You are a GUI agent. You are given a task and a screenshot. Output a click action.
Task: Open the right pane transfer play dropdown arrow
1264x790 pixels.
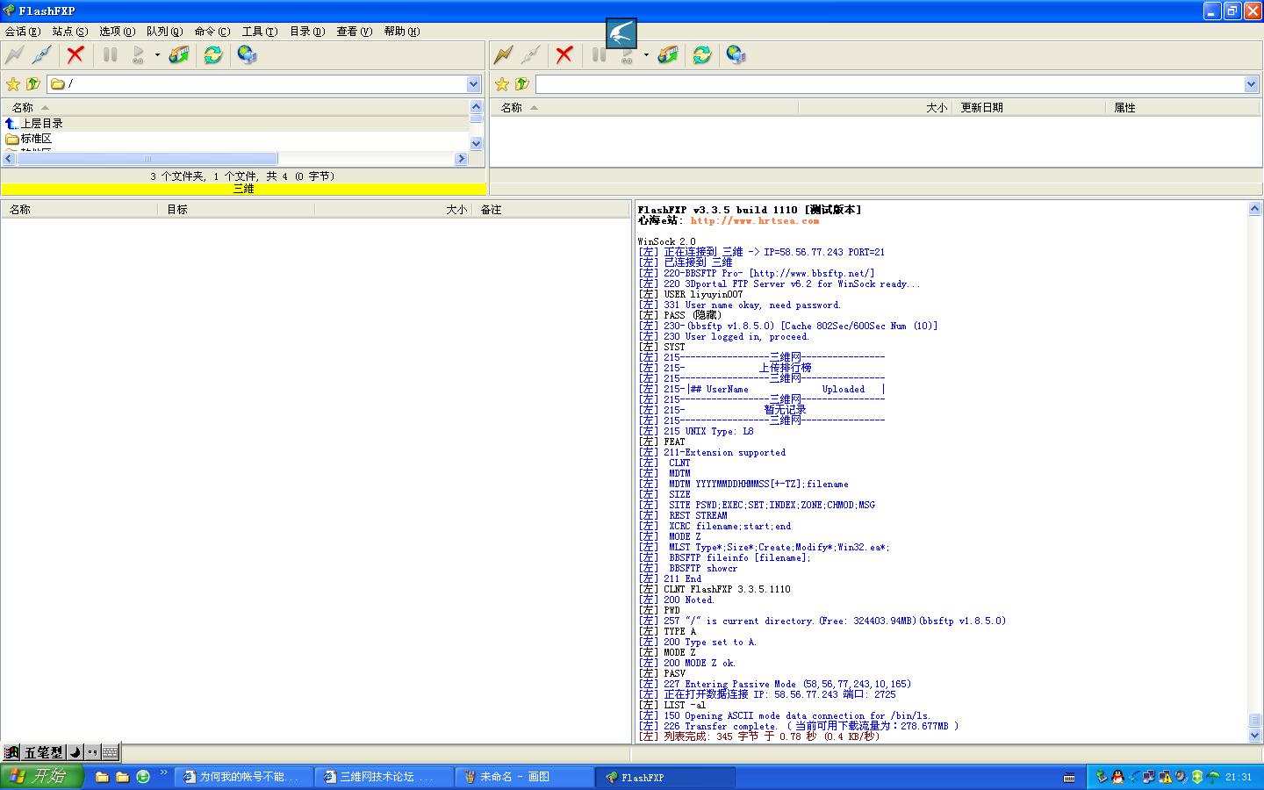point(646,55)
